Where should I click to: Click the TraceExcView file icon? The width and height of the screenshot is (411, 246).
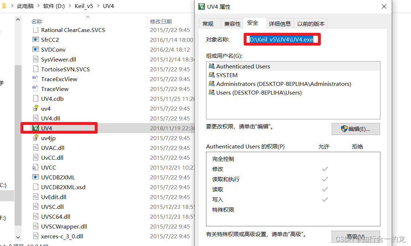(x=35, y=79)
